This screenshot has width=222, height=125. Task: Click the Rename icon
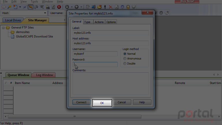click(x=93, y=7)
